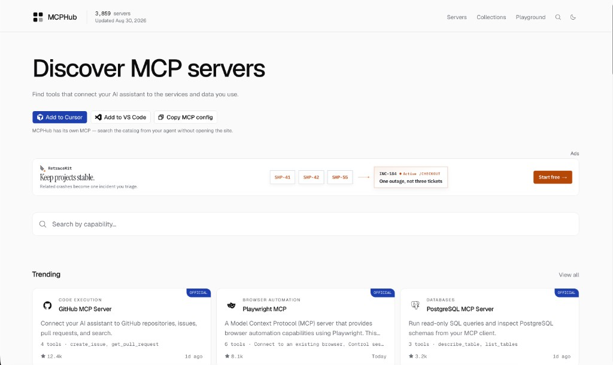Click Copy MCP config button

coord(186,117)
